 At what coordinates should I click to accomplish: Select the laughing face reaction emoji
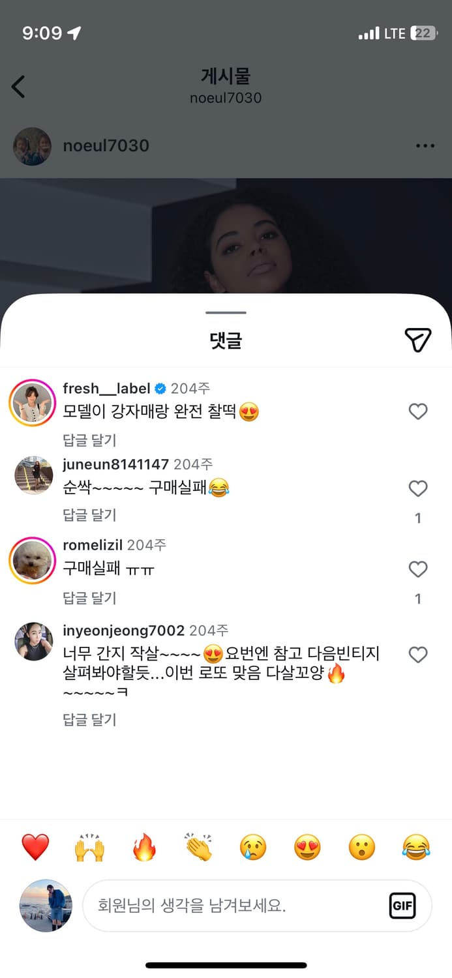415,846
